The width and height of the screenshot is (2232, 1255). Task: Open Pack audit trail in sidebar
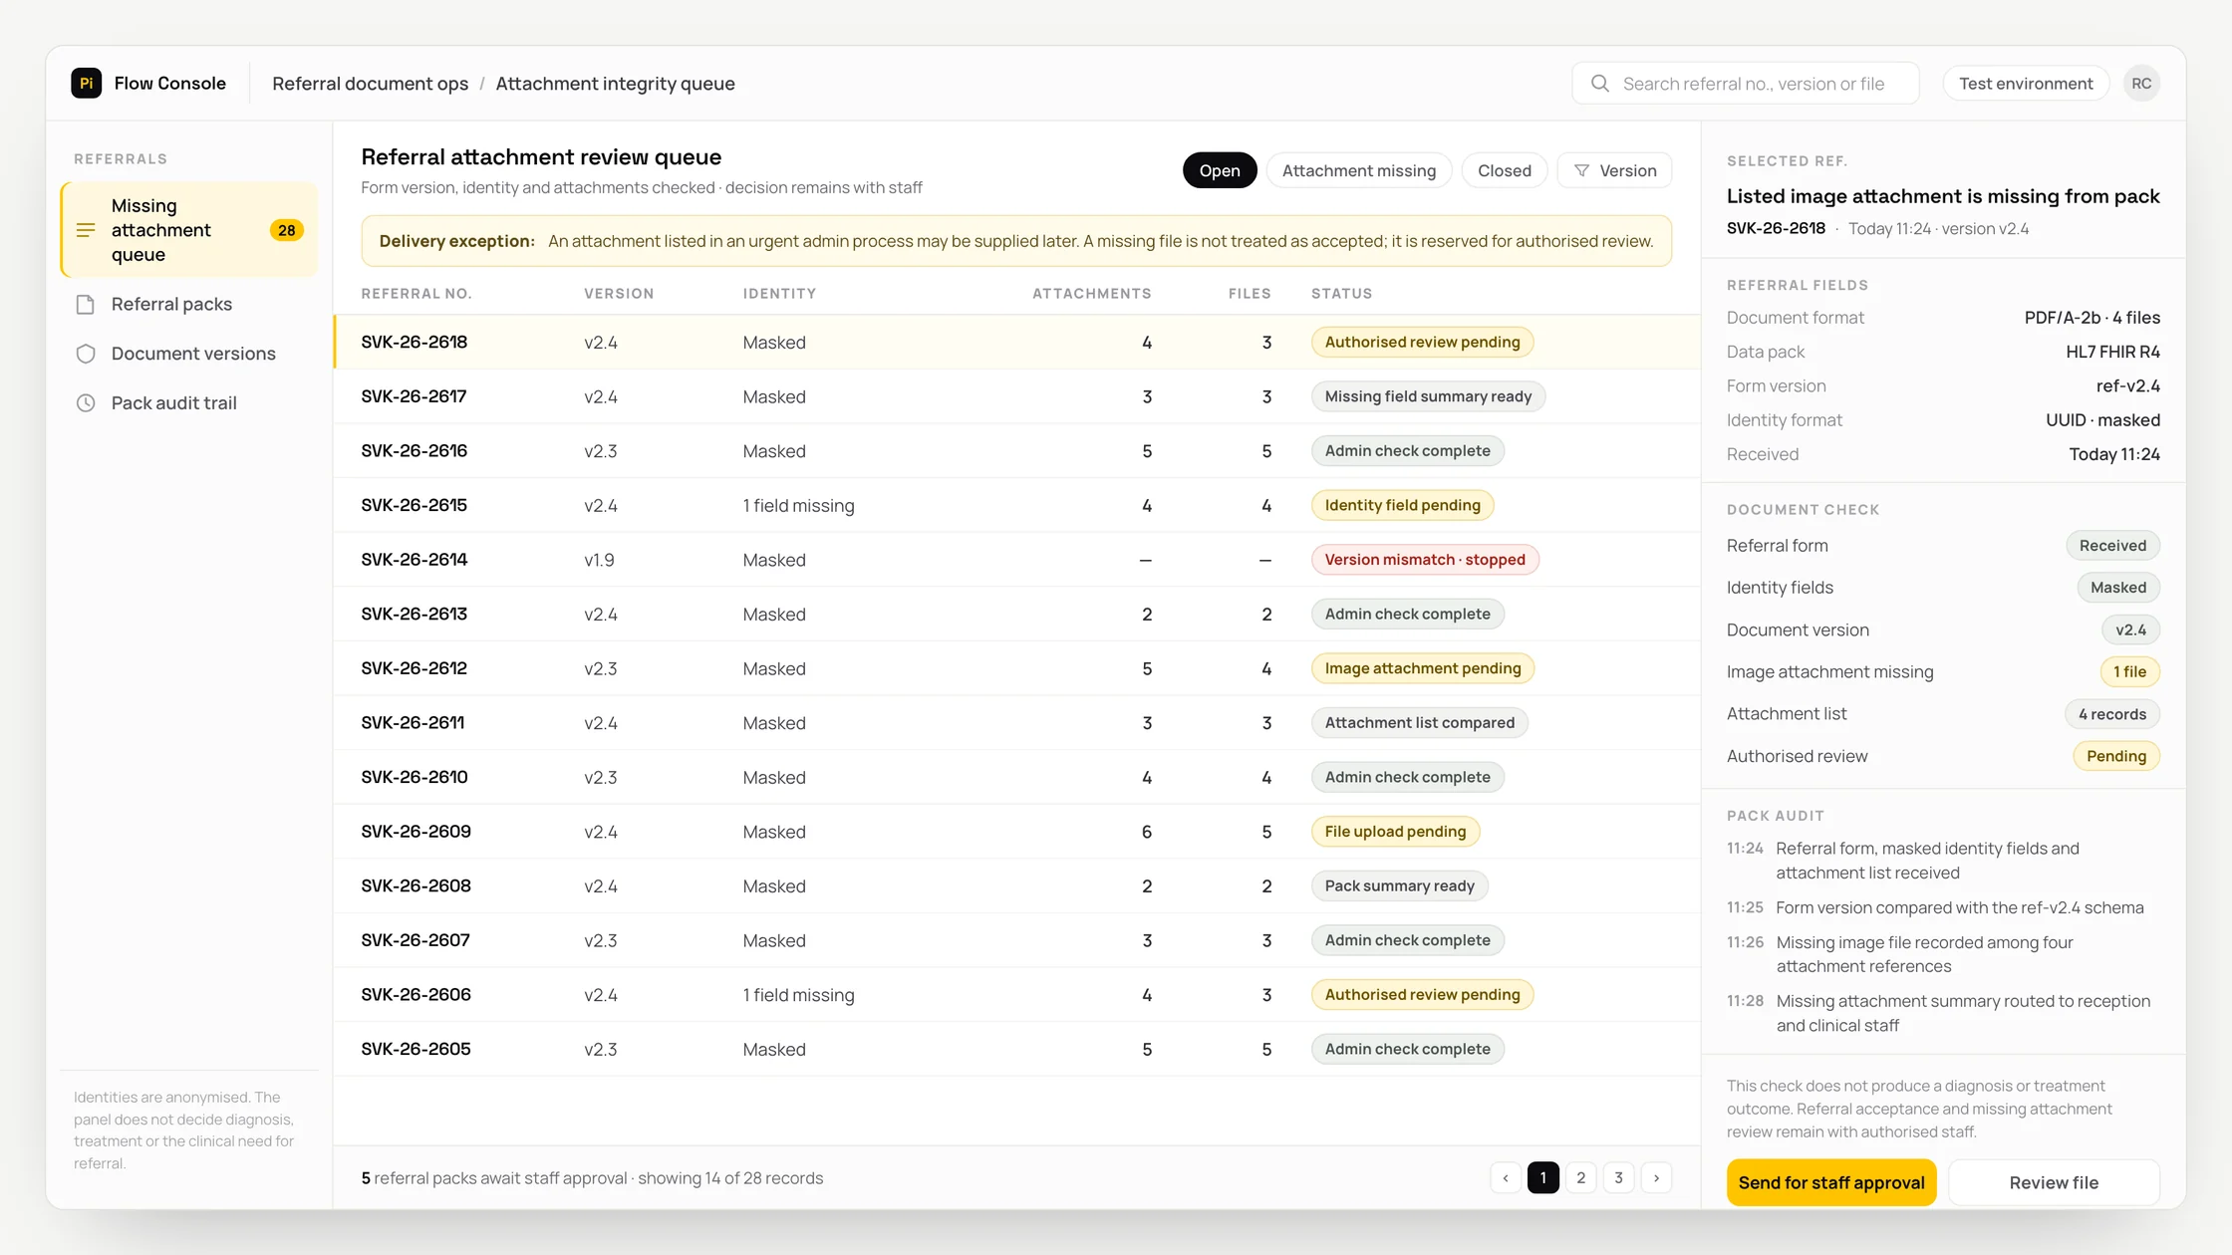(189, 403)
